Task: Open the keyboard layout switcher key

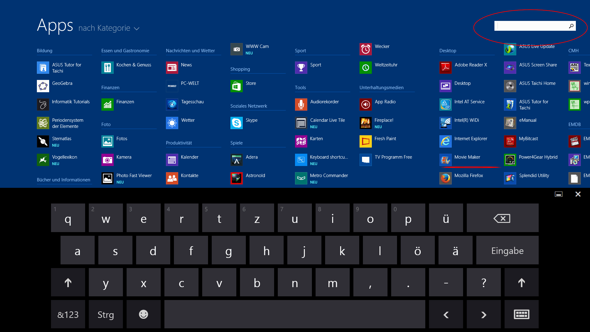Action: (x=521, y=314)
